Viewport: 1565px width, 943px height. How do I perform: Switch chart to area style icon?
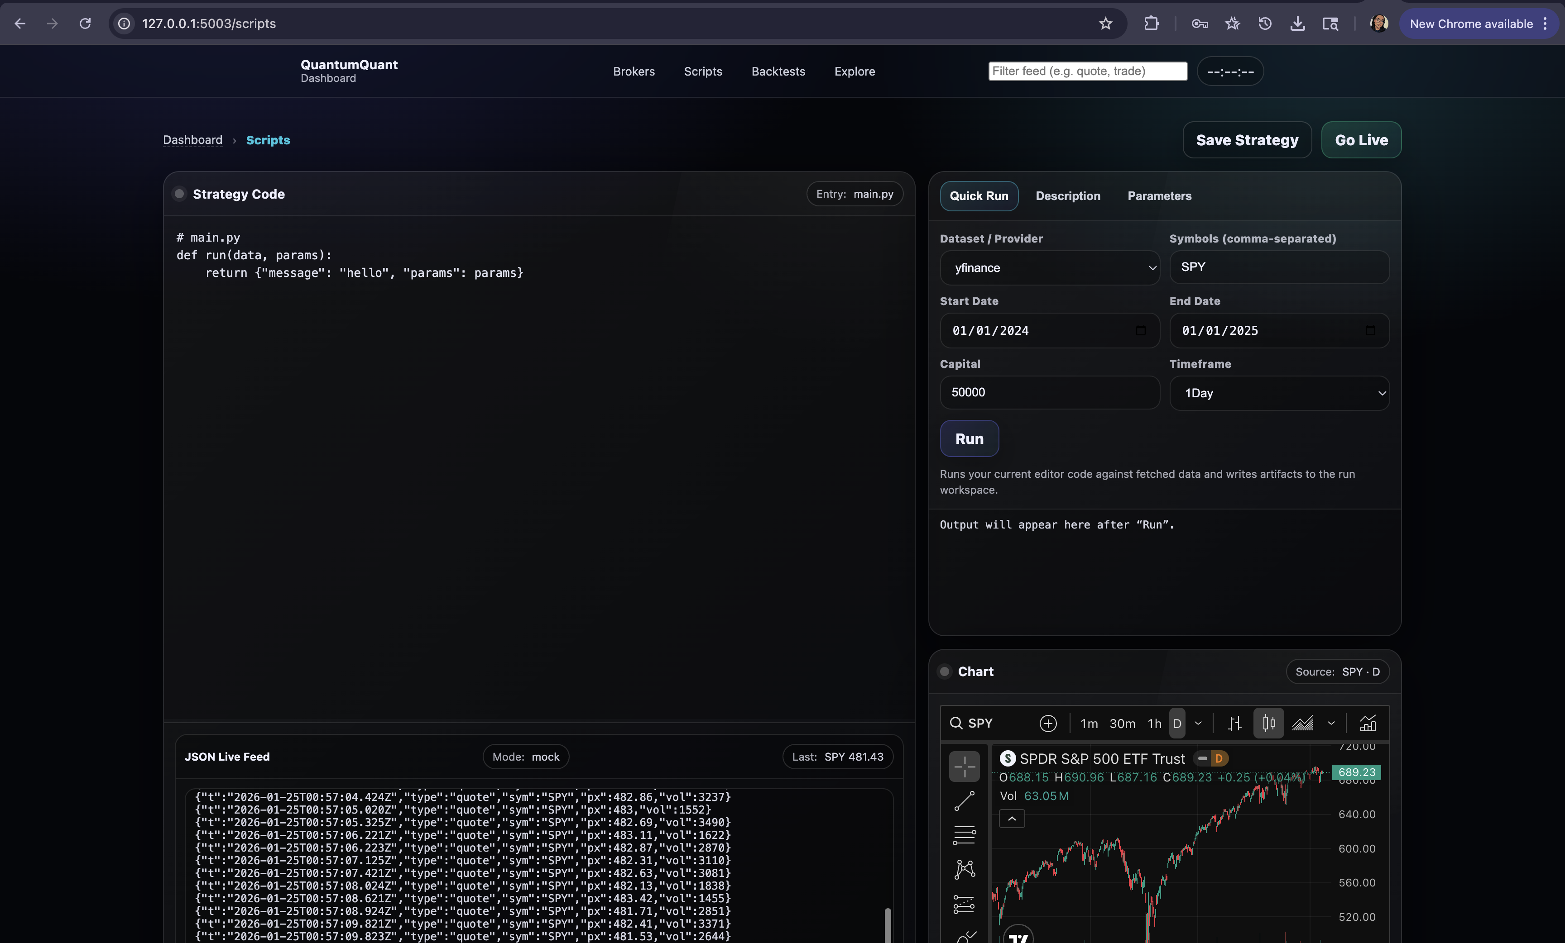point(1303,724)
